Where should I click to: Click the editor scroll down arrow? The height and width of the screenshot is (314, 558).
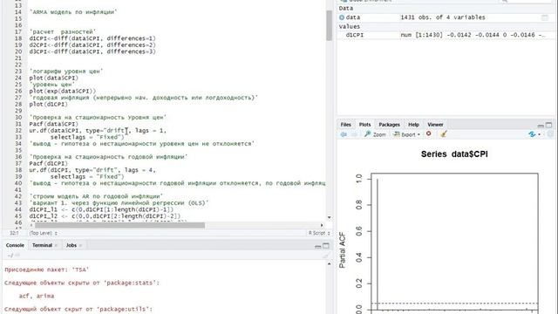click(330, 217)
